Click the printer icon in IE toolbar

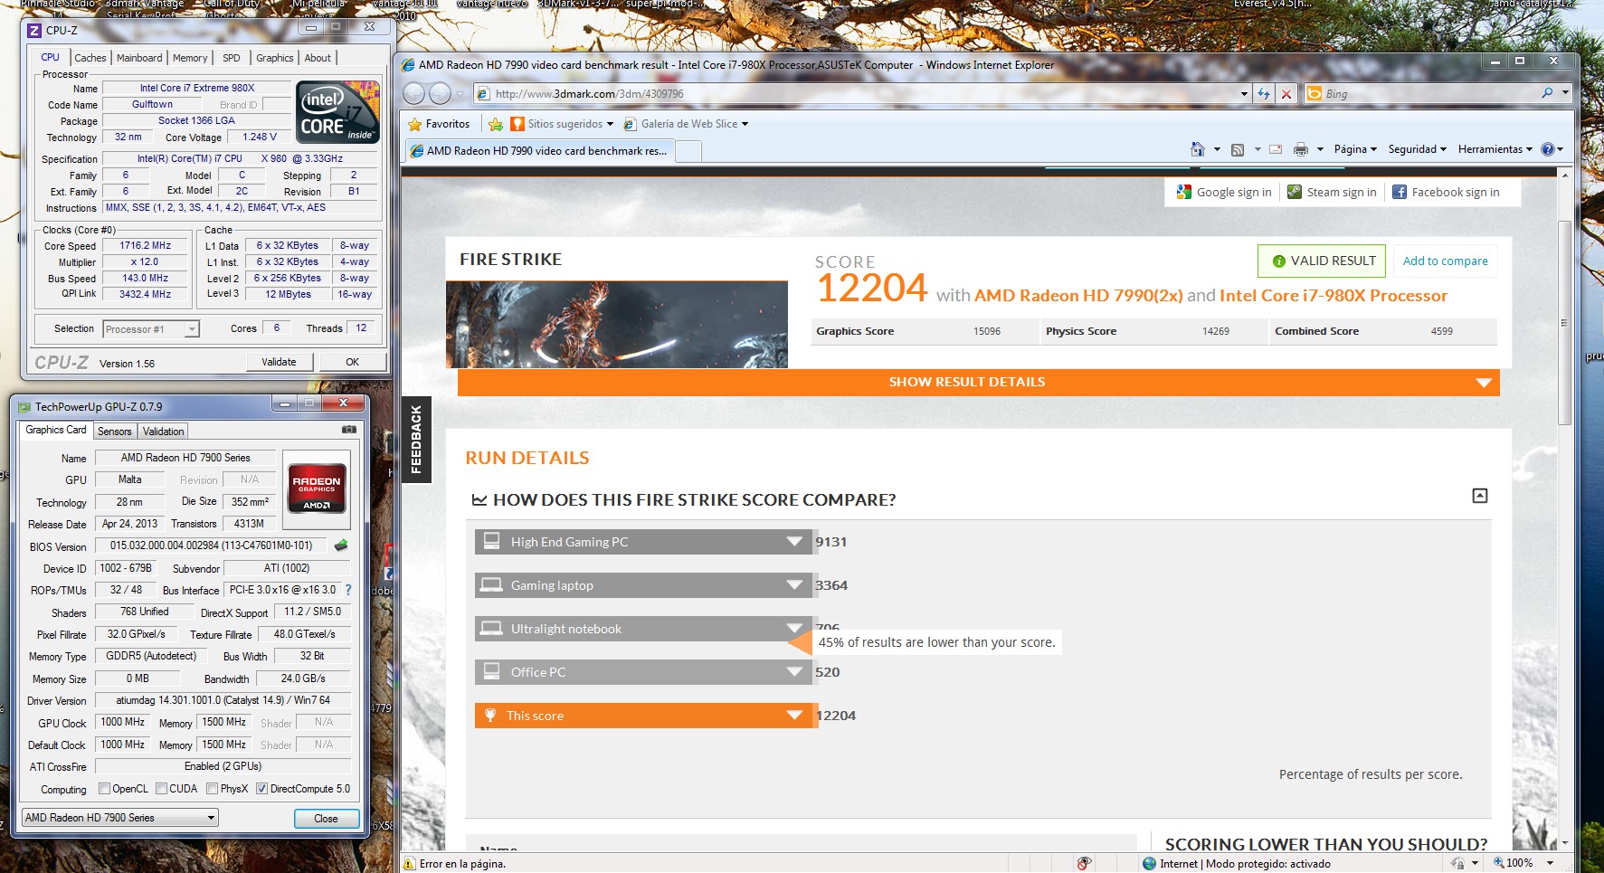pyautogui.click(x=1301, y=149)
